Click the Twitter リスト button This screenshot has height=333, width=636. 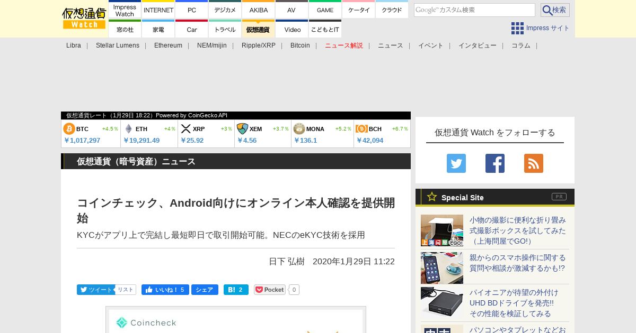point(126,290)
